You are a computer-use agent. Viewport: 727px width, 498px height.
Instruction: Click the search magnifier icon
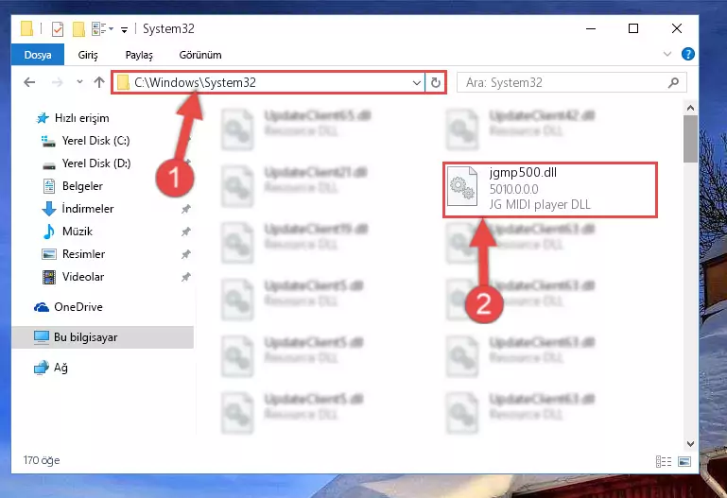click(x=674, y=82)
